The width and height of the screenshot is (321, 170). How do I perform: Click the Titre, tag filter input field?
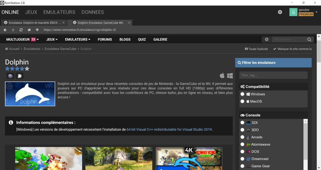(x=273, y=75)
